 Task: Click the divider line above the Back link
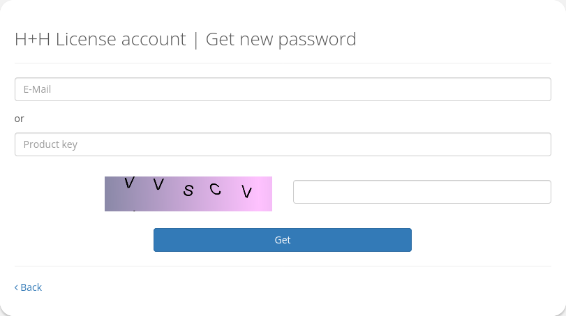coord(283,266)
